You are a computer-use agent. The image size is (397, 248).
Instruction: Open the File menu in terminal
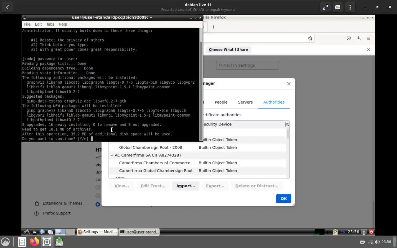click(27, 24)
